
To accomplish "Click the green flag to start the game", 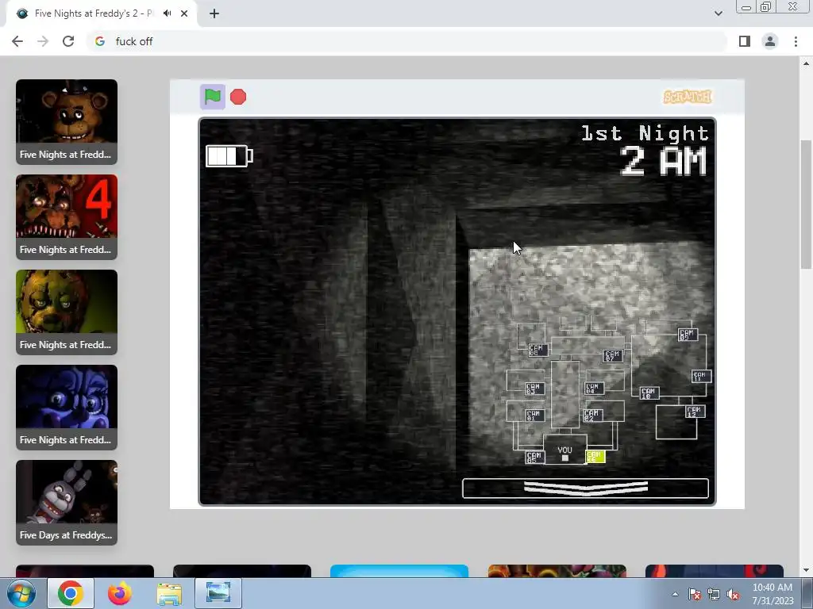I will pos(213,97).
